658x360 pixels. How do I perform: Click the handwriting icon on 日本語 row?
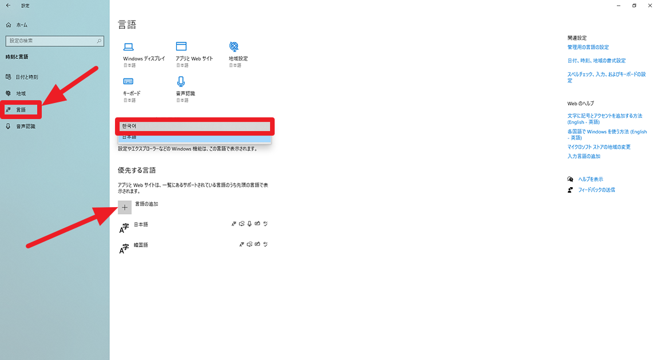coord(257,224)
